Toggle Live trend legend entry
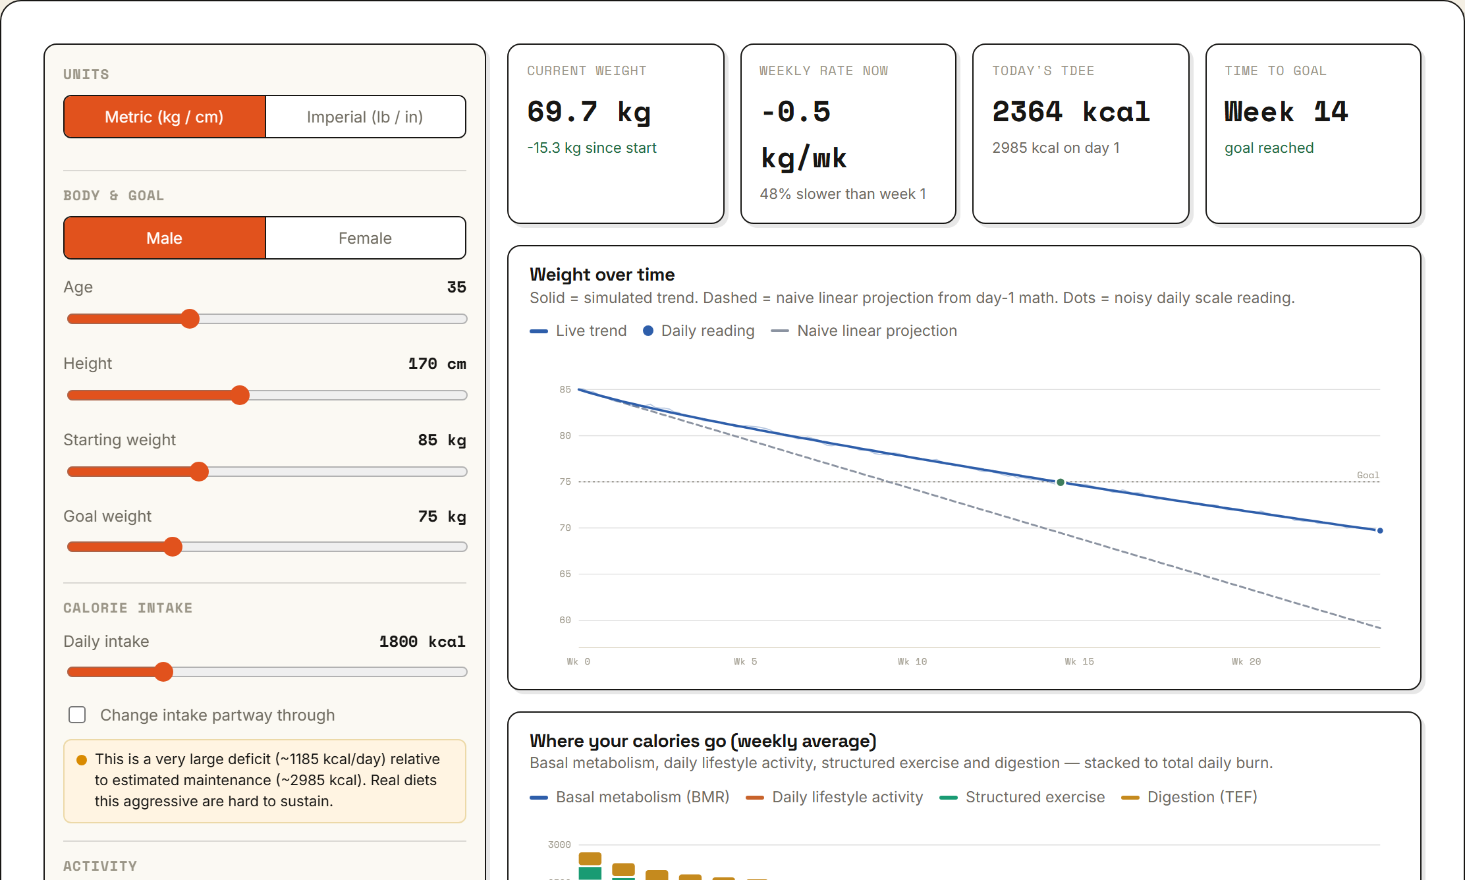The width and height of the screenshot is (1465, 880). pos(578,331)
